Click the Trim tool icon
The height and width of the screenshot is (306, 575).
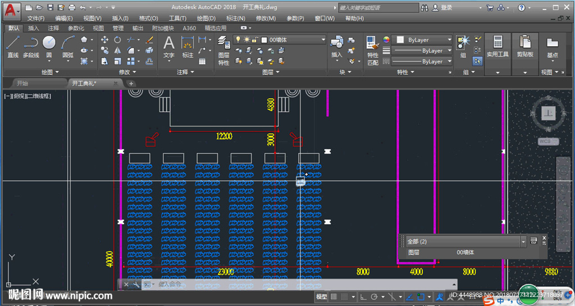point(130,39)
